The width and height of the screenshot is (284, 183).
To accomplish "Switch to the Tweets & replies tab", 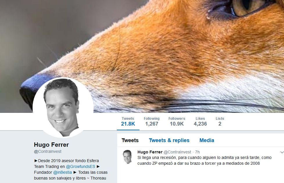I will pyautogui.click(x=169, y=140).
